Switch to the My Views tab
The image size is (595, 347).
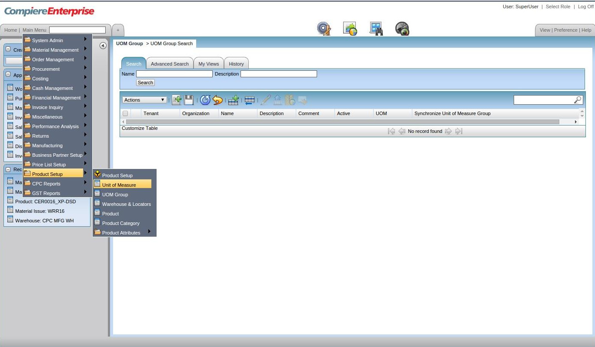[209, 63]
